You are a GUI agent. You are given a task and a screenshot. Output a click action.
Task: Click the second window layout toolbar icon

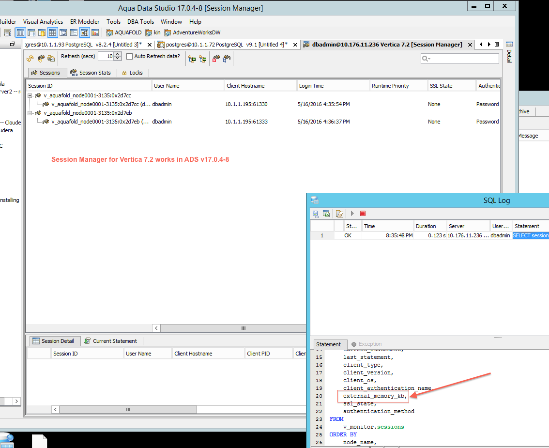pos(31,33)
